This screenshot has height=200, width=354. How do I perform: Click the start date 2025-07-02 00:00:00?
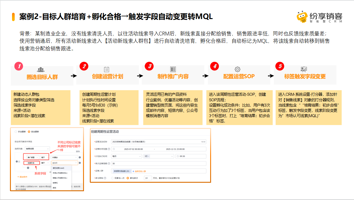(133, 149)
